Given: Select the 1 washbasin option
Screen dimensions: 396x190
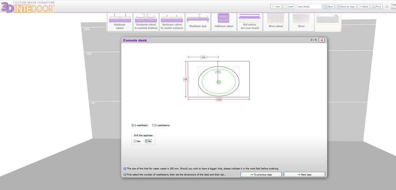Looking at the screenshot, I should click(x=133, y=125).
